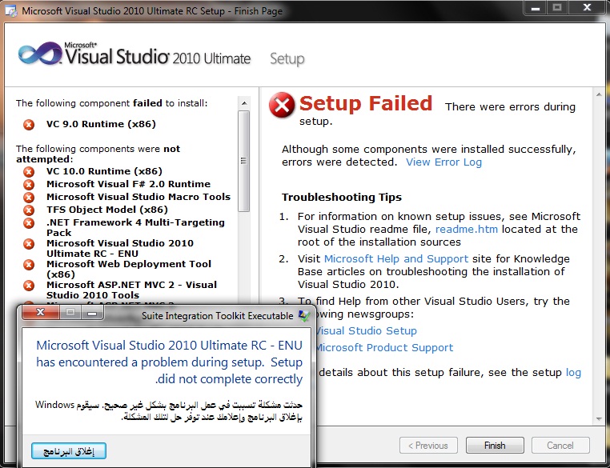Click the error icon for TFS Object Model (x86)
610x468 pixels.
(x=29, y=210)
